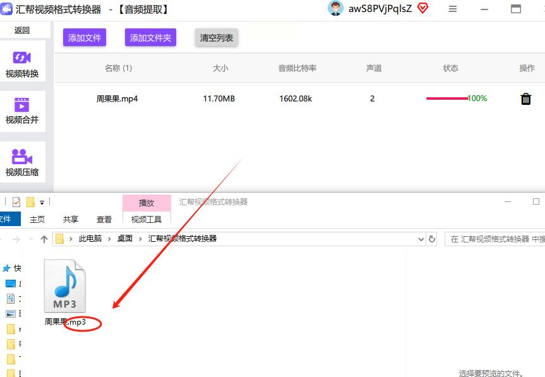Open the 视频合并 video merge tool
545x377 pixels.
22,110
